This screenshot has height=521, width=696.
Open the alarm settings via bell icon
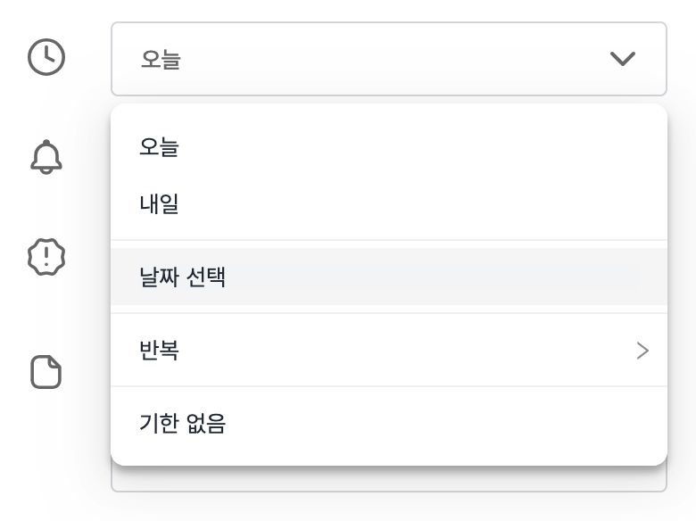coord(46,157)
